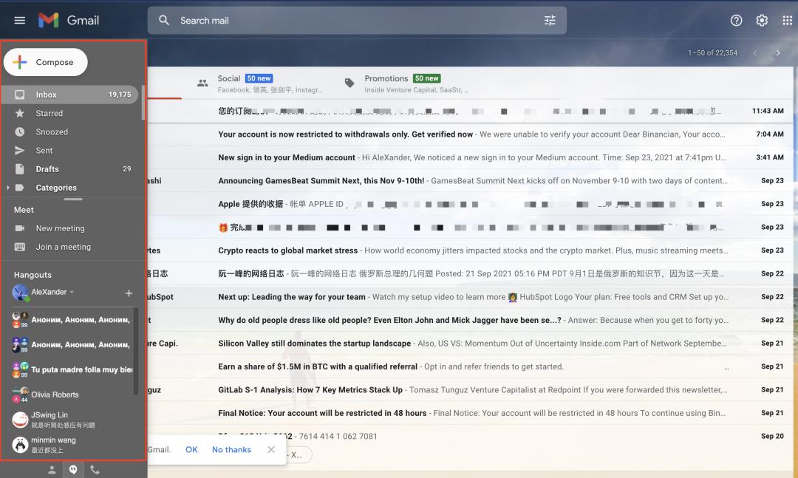Click the Meet section heading

coord(24,210)
